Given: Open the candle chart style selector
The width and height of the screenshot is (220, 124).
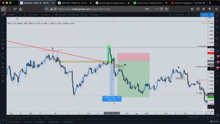Looking at the screenshot, I should [25, 15].
